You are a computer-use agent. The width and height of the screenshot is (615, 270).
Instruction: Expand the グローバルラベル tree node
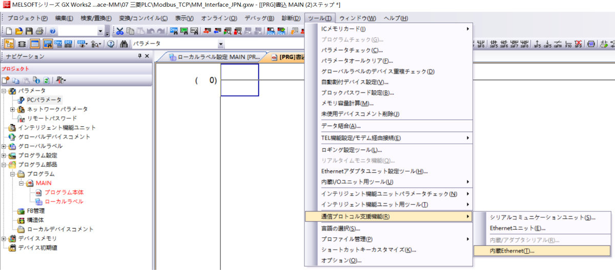click(4, 146)
